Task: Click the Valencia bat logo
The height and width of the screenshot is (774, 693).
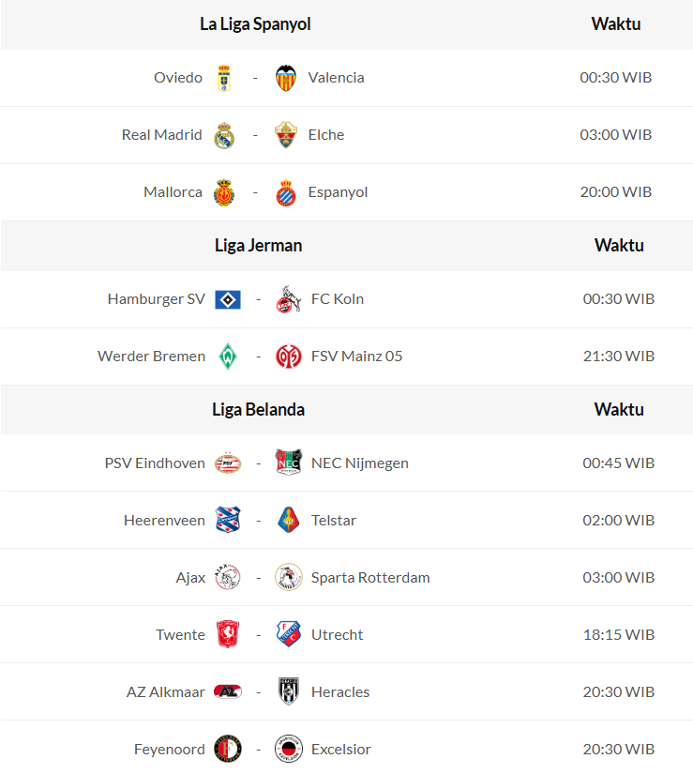Action: (286, 78)
